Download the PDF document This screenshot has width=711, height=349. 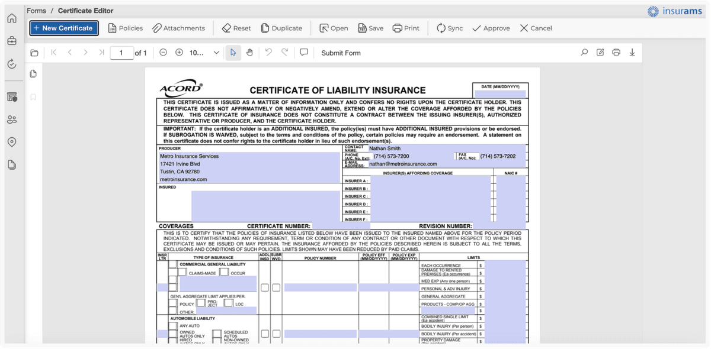632,53
